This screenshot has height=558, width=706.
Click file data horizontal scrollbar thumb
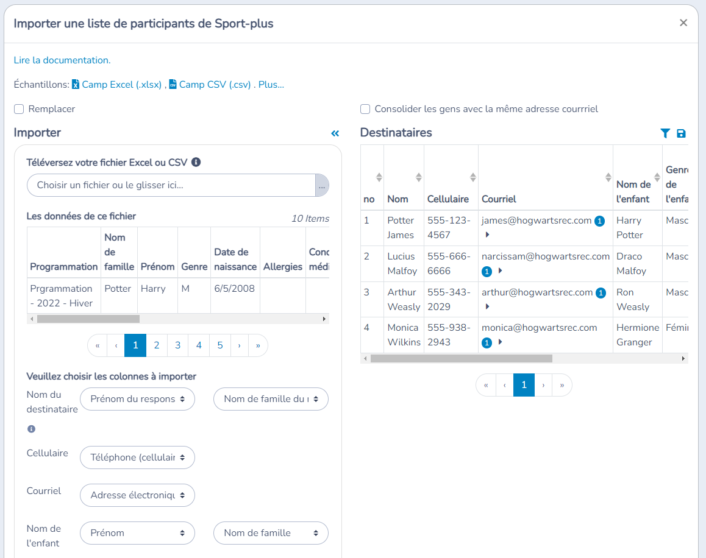tap(88, 319)
